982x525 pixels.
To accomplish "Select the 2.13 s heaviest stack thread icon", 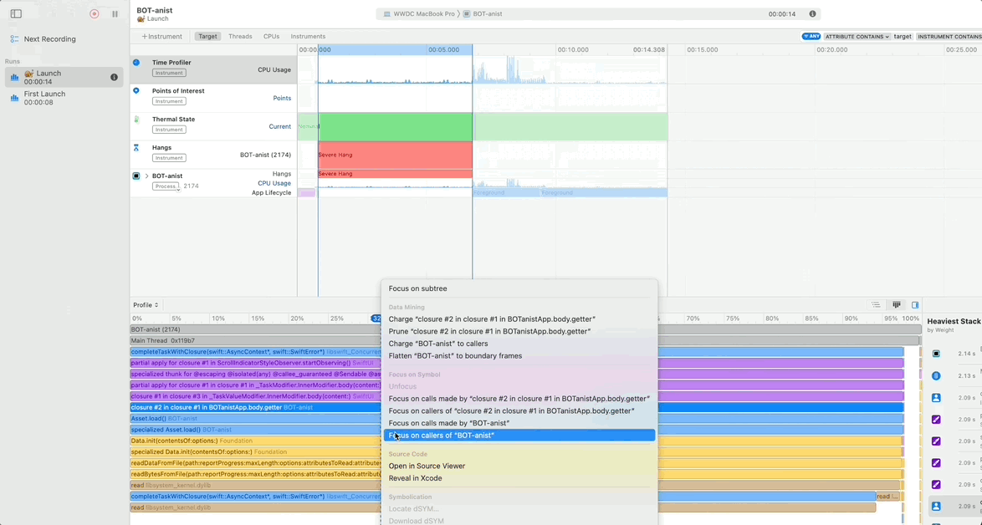I will click(936, 376).
